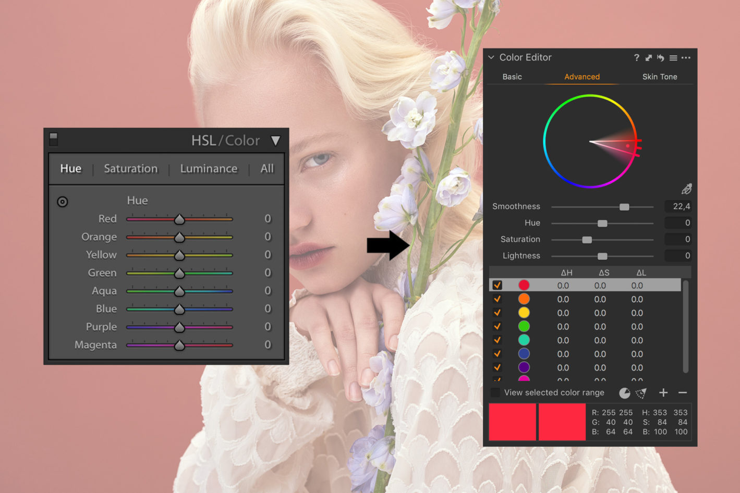Screen dimensions: 740x493
Task: Click the Smoothness value field showing 22,4
Action: pyautogui.click(x=681, y=206)
